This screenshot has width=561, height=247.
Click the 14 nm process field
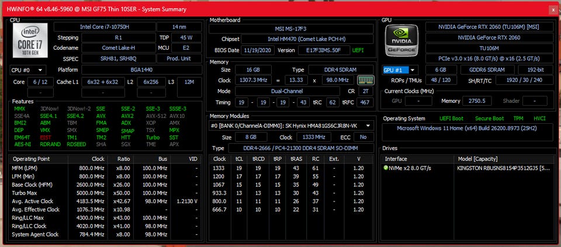click(179, 27)
